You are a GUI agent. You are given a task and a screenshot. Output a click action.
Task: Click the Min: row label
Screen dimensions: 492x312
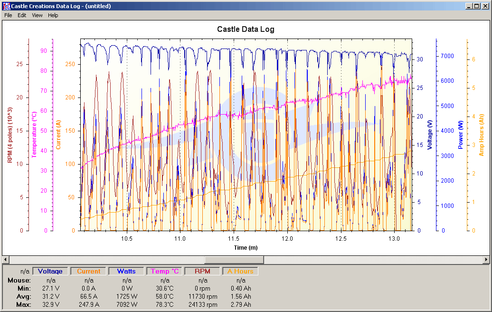click(x=24, y=288)
